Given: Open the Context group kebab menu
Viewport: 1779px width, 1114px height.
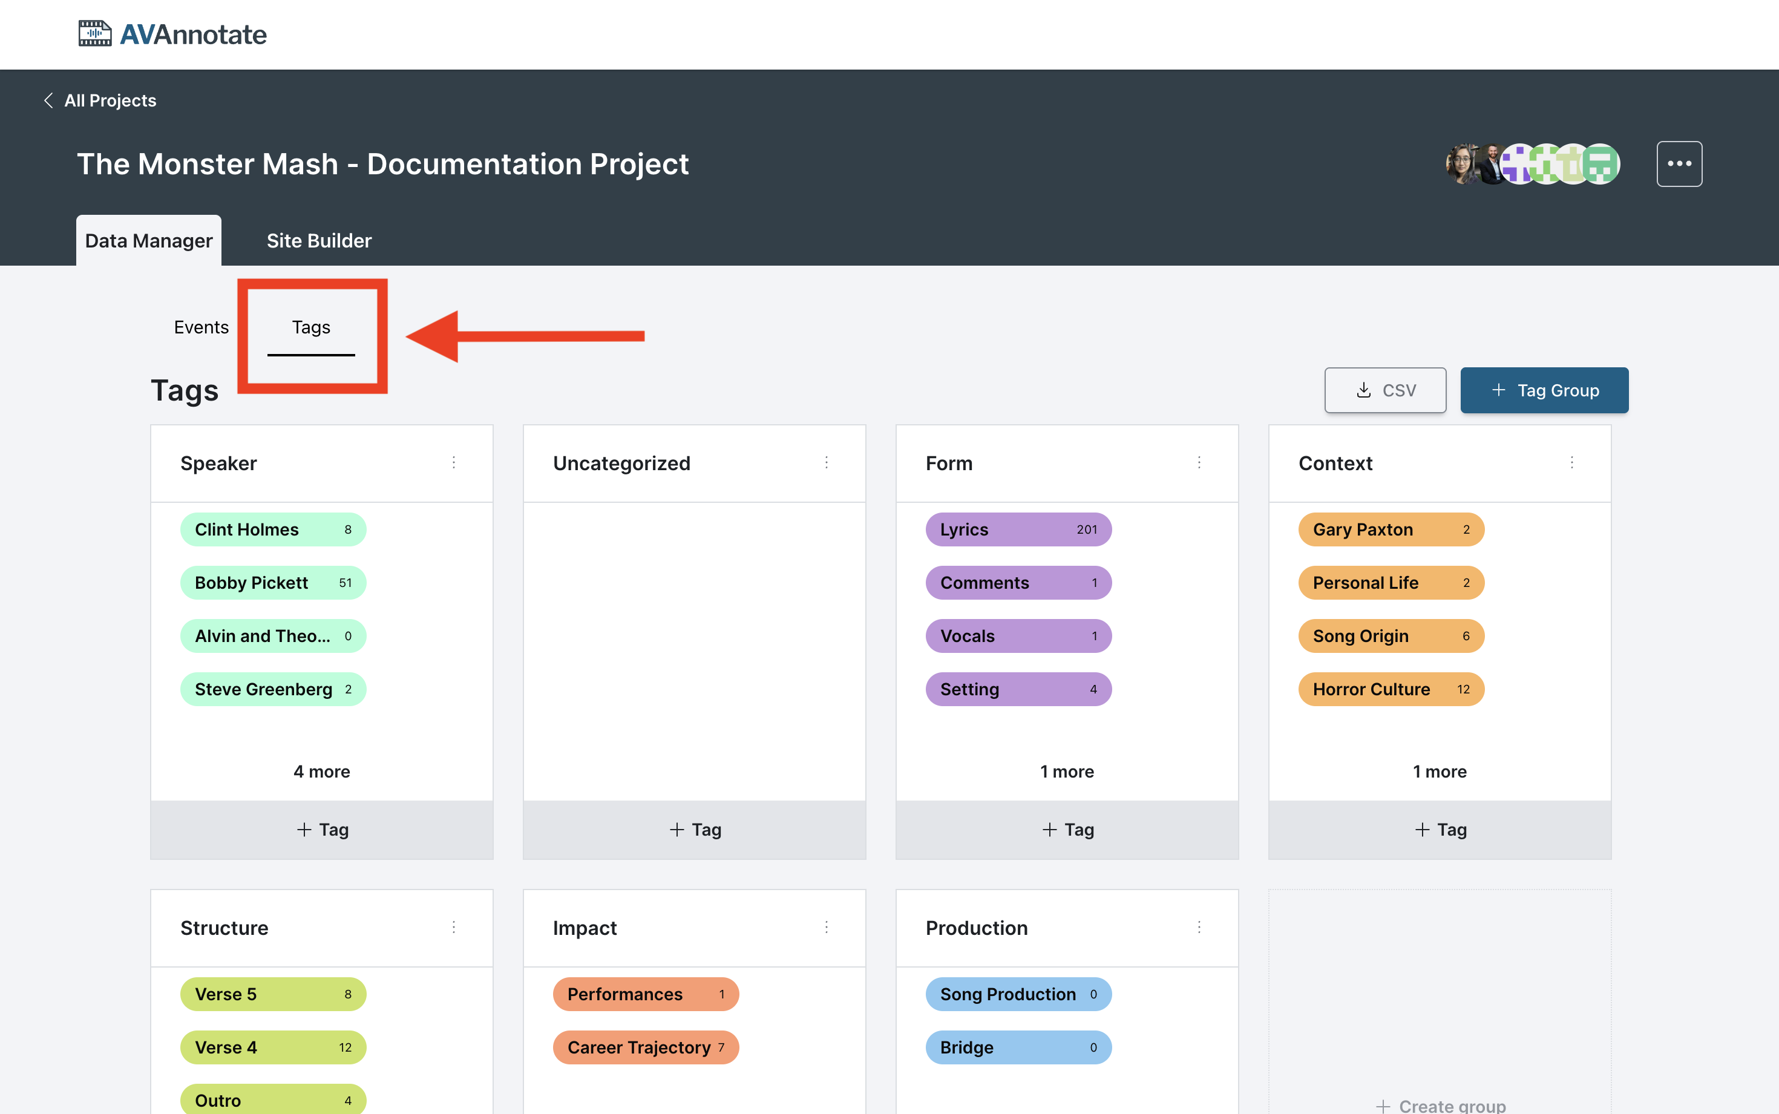Looking at the screenshot, I should [1572, 462].
